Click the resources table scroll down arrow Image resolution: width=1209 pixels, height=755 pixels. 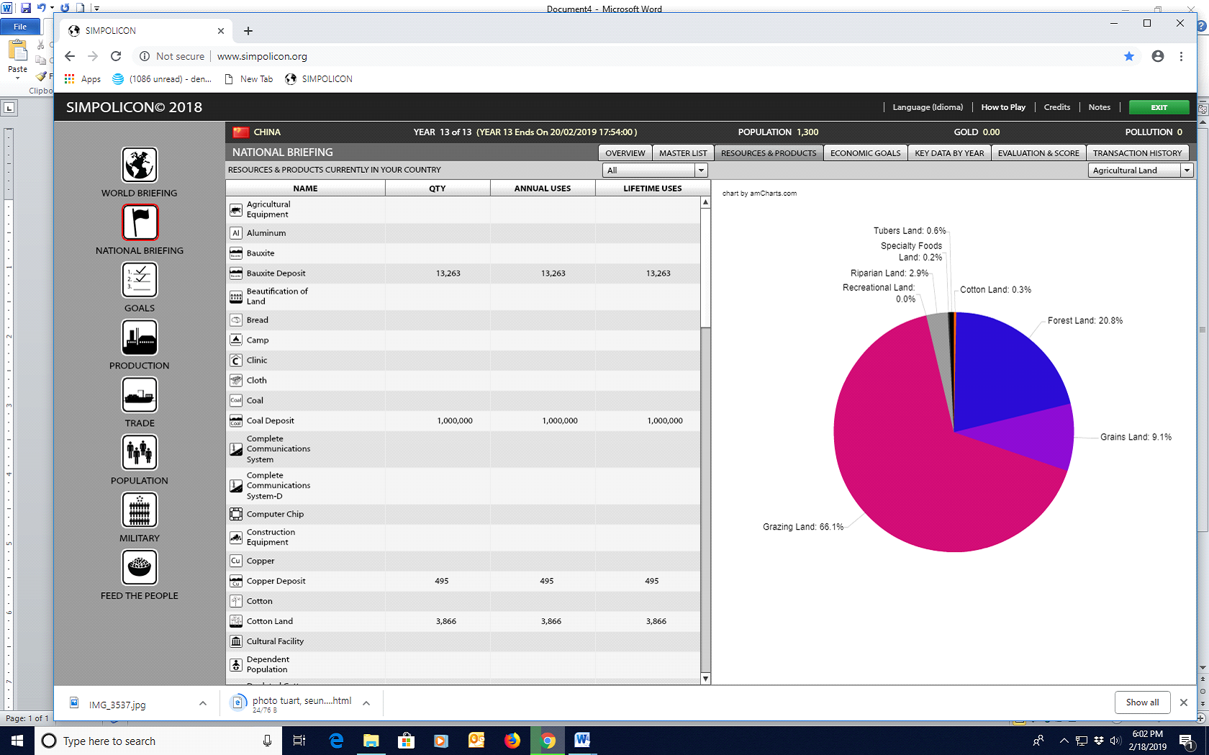pos(705,678)
